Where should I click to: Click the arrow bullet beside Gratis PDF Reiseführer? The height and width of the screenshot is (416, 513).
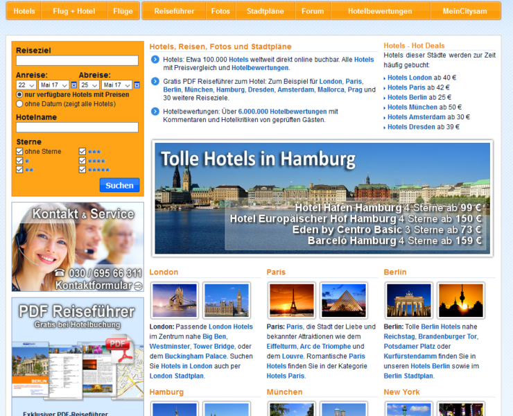point(155,81)
